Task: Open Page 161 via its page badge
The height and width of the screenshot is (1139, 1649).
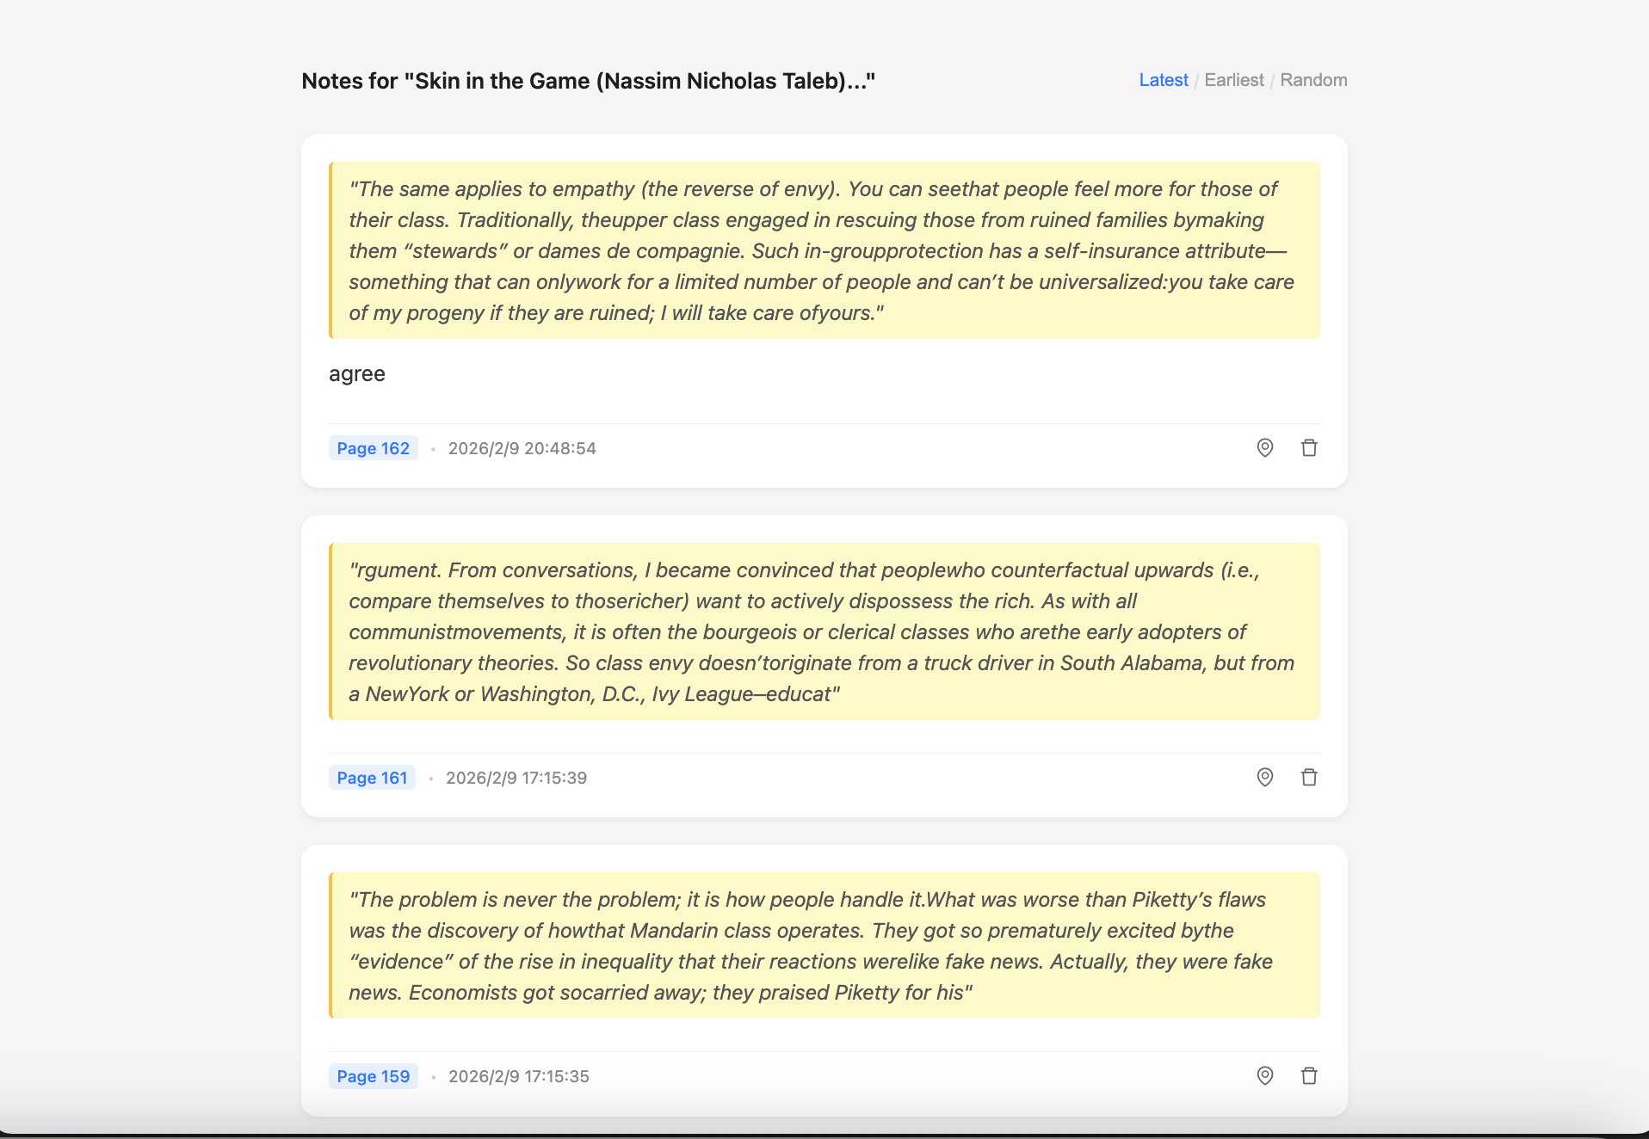Action: point(372,777)
